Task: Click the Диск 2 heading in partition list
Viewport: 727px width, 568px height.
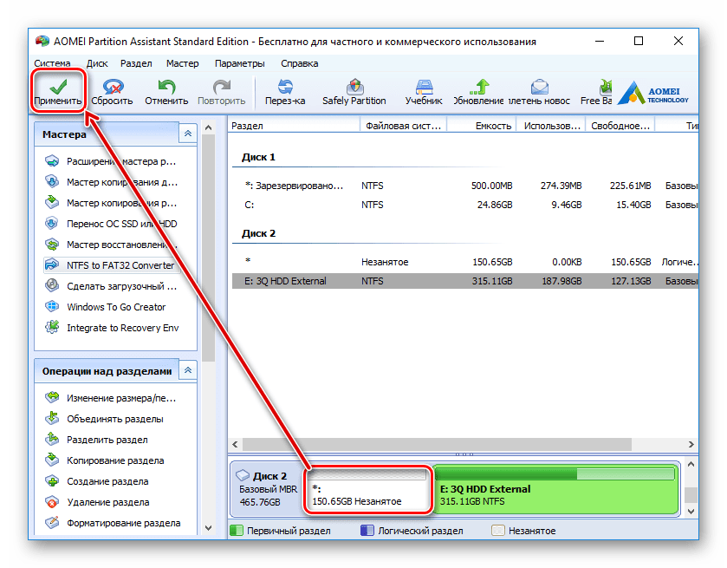Action: coord(258,233)
